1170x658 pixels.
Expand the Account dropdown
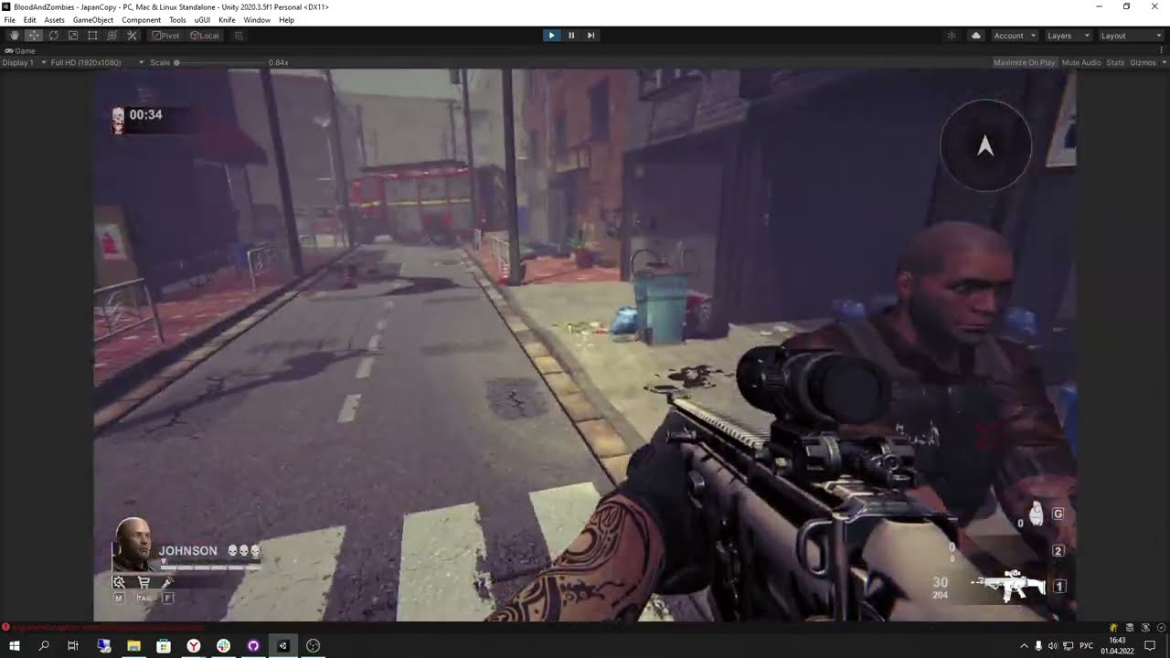pos(1014,36)
